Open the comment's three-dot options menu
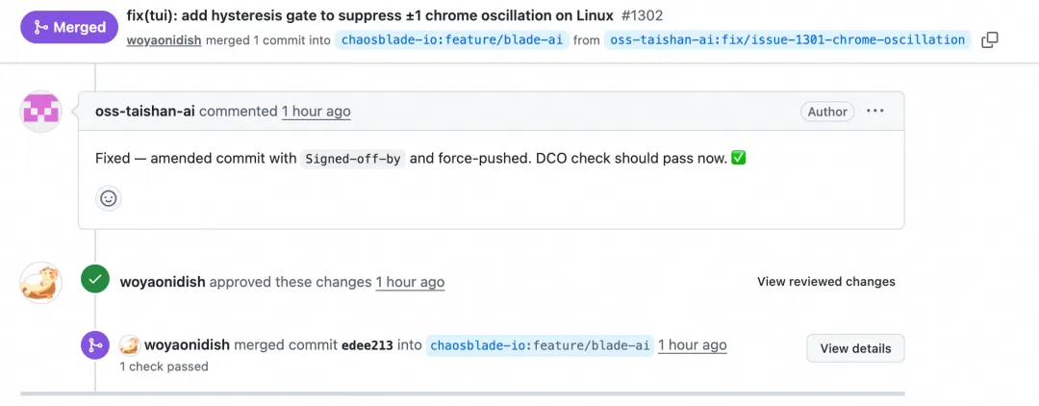Viewport: 1039px width, 406px height. click(875, 112)
